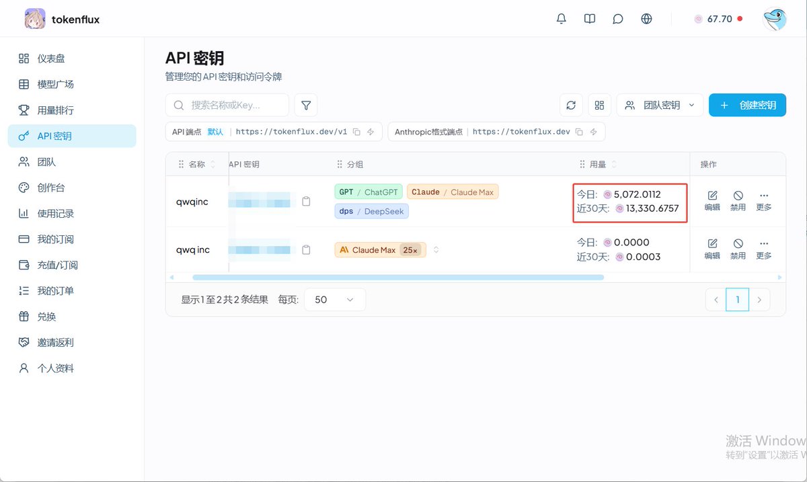Open 我的订单 in sidebar
Viewport: 807px width, 482px height.
72,290
